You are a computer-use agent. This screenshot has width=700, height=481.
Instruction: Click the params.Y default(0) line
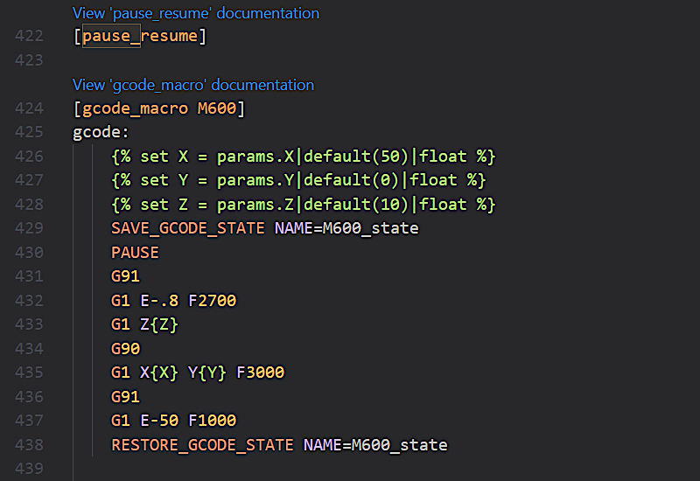298,180
